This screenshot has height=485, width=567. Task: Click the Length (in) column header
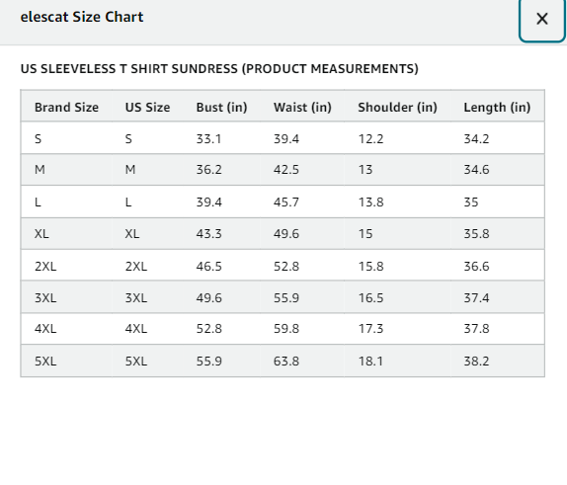(x=497, y=108)
